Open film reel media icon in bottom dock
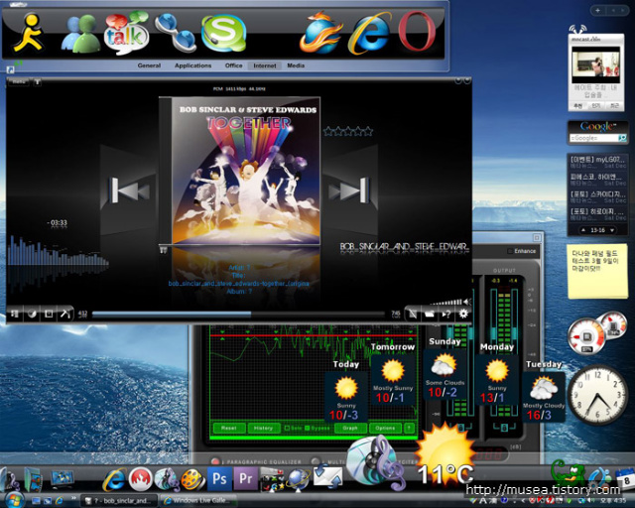The height and width of the screenshot is (508, 635). pyautogui.click(x=192, y=479)
